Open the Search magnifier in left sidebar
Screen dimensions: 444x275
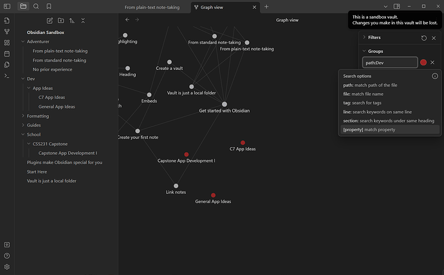coord(36,6)
